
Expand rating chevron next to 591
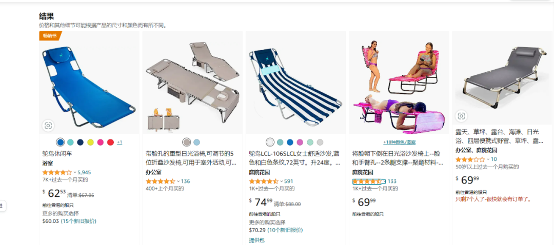282,181
